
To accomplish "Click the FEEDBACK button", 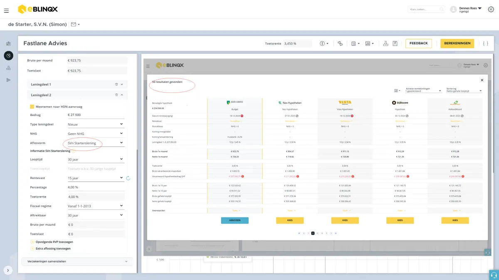I will tap(418, 43).
